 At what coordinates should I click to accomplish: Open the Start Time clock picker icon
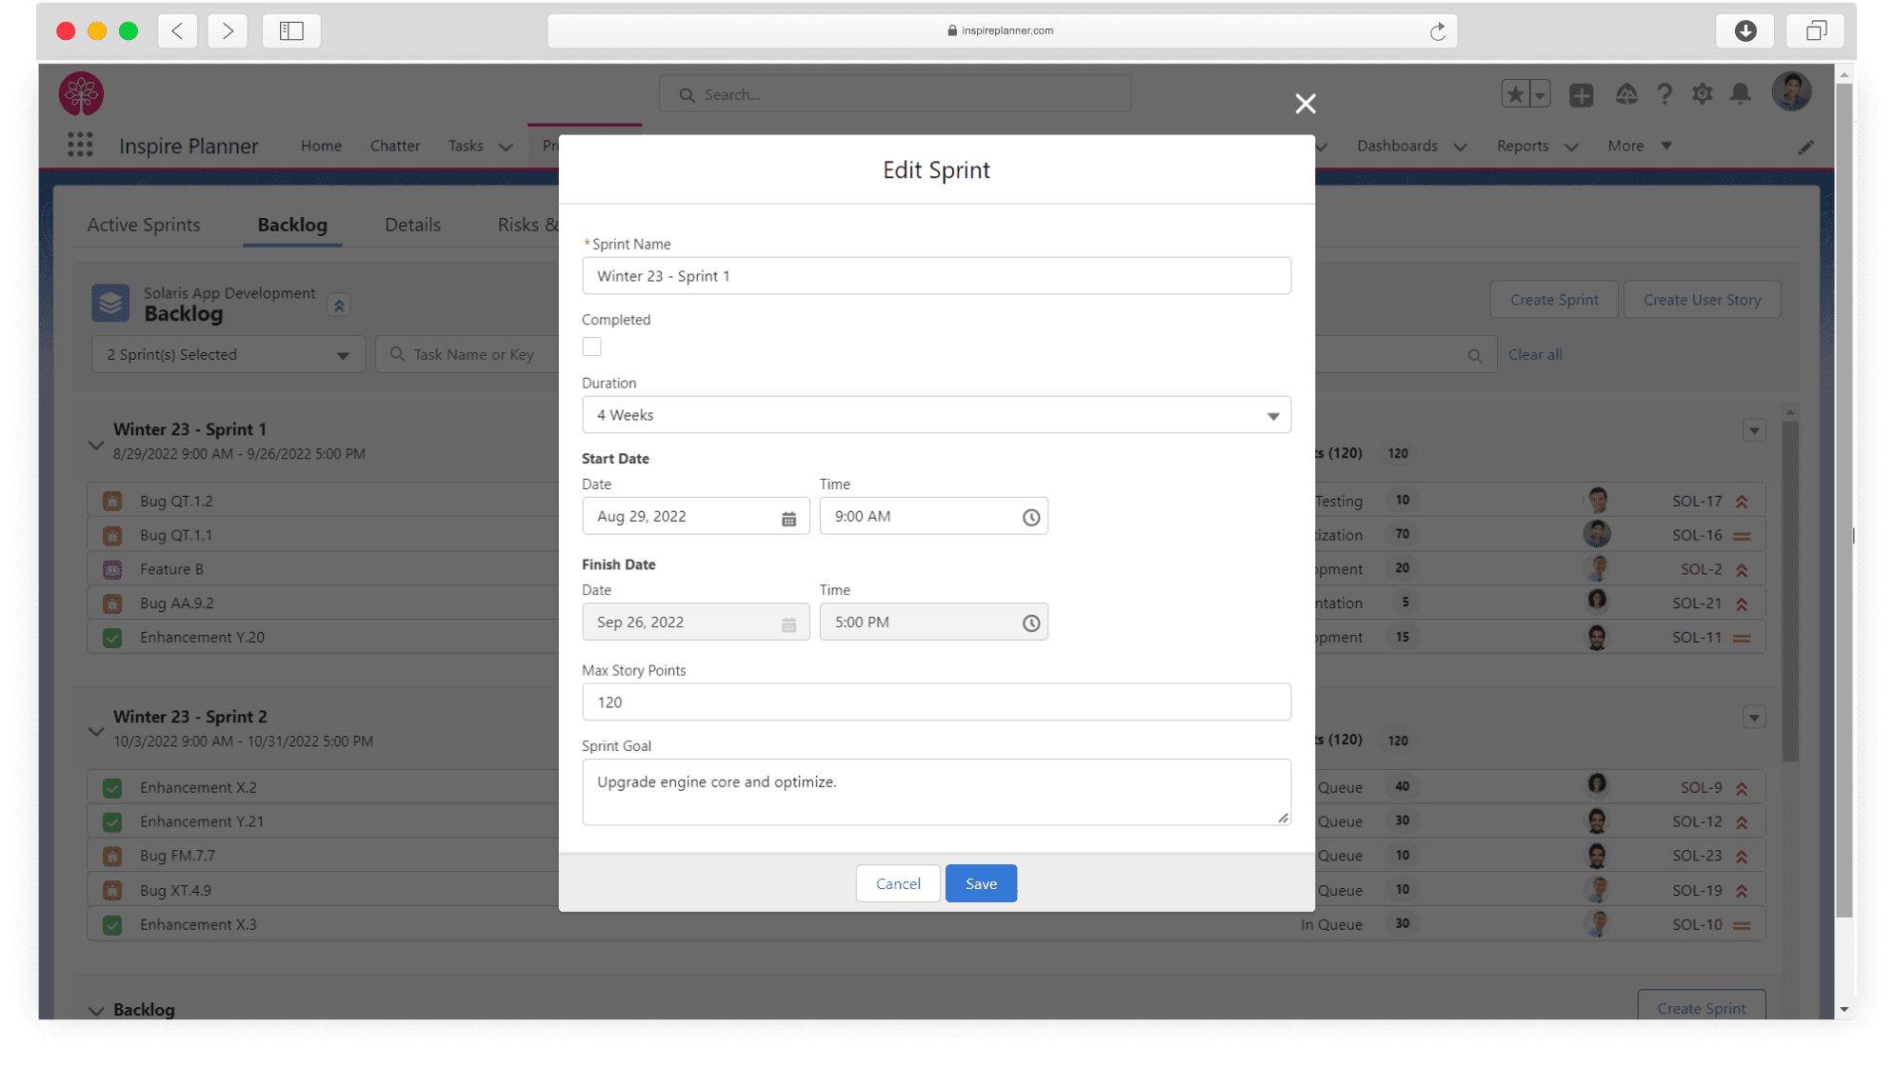(1030, 518)
